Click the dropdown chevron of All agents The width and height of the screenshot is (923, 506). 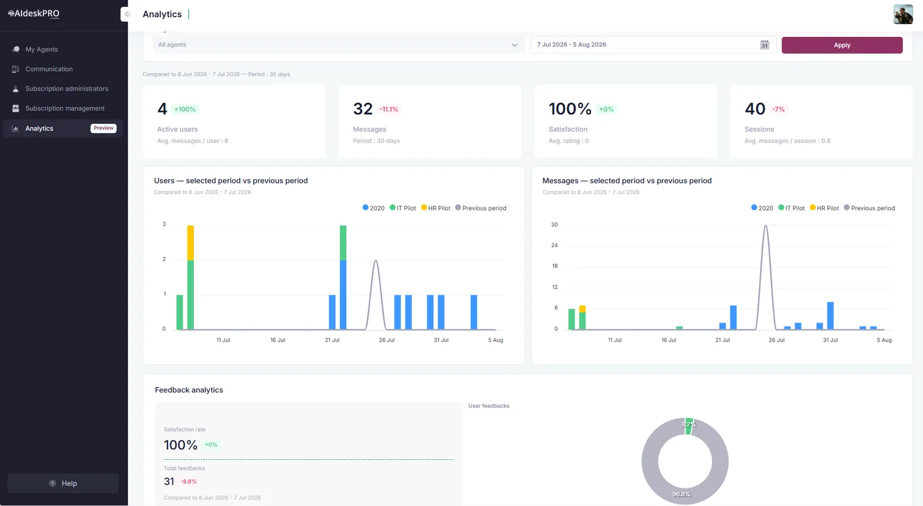coord(515,45)
